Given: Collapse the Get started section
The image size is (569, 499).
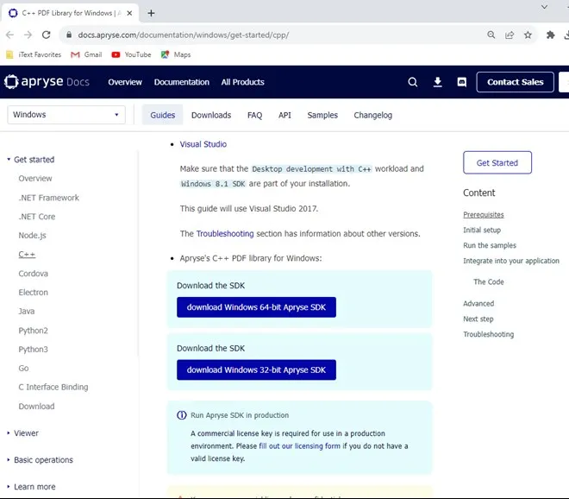Looking at the screenshot, I should (x=30, y=160).
